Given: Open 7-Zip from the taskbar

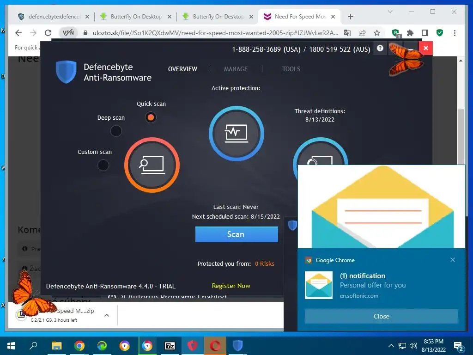Looking at the screenshot, I should point(170,346).
